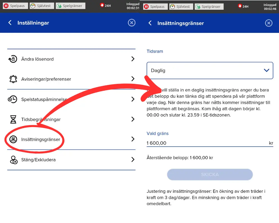Open Aviseringar/preferenser menu entry

pyautogui.click(x=71, y=79)
